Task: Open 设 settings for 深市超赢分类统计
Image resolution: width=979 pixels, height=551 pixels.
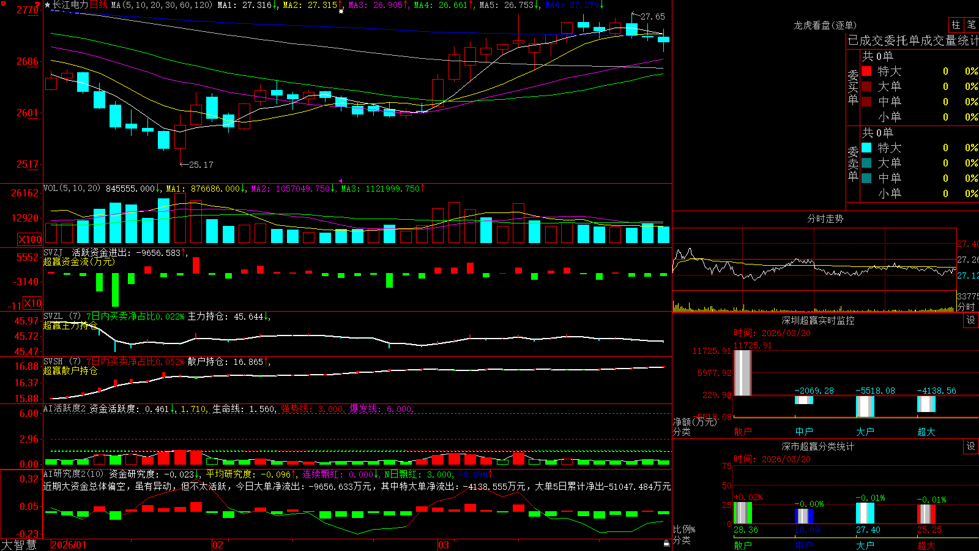Action: 971,446
